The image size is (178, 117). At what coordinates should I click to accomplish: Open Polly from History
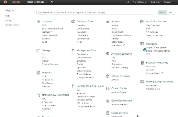[8, 16]
